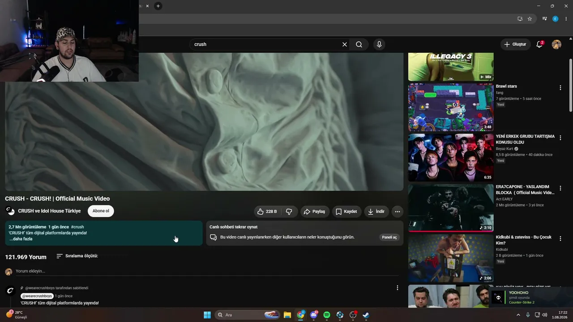Open the browser media controls icon
The image size is (573, 322).
click(x=545, y=19)
